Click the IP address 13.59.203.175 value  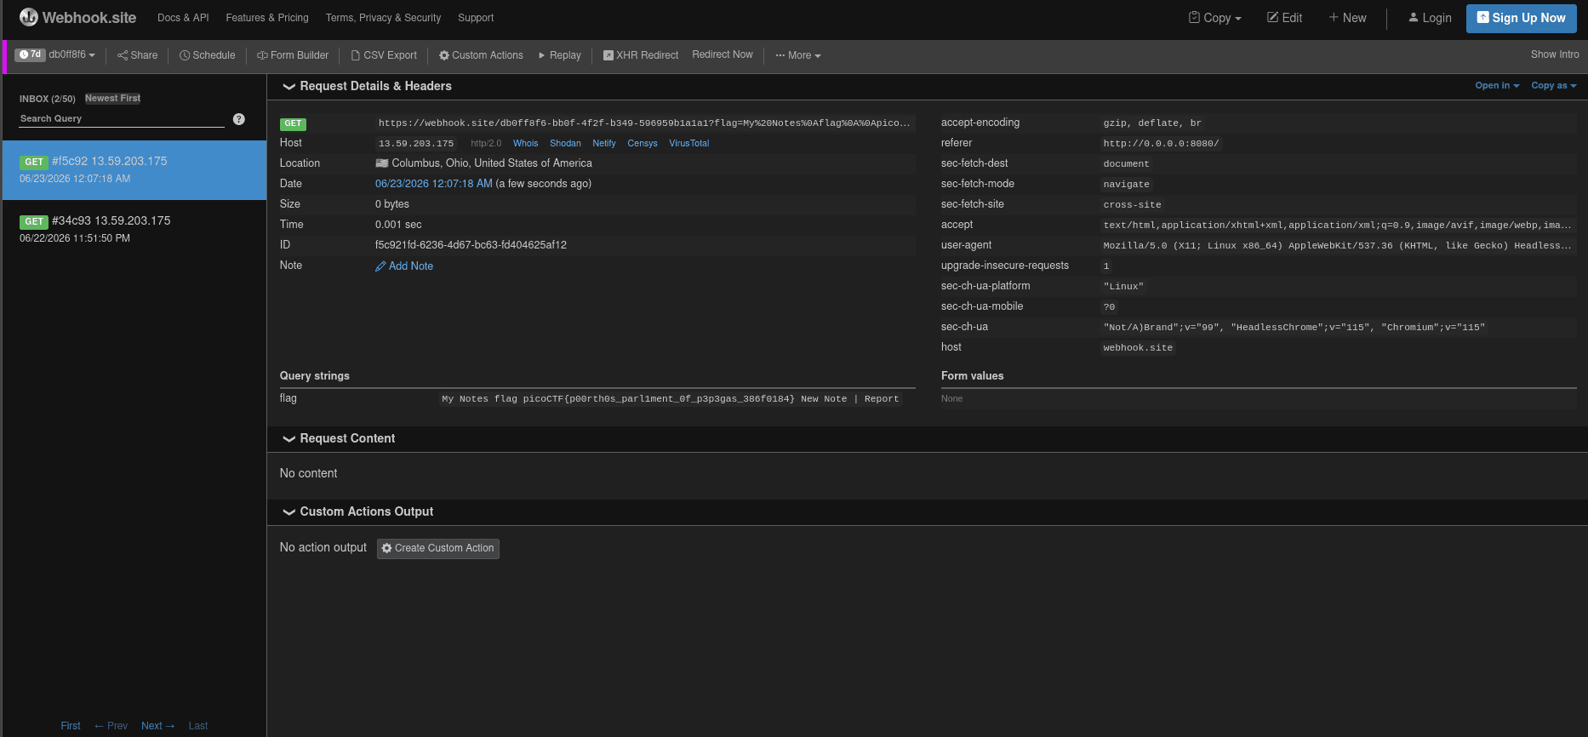(416, 144)
